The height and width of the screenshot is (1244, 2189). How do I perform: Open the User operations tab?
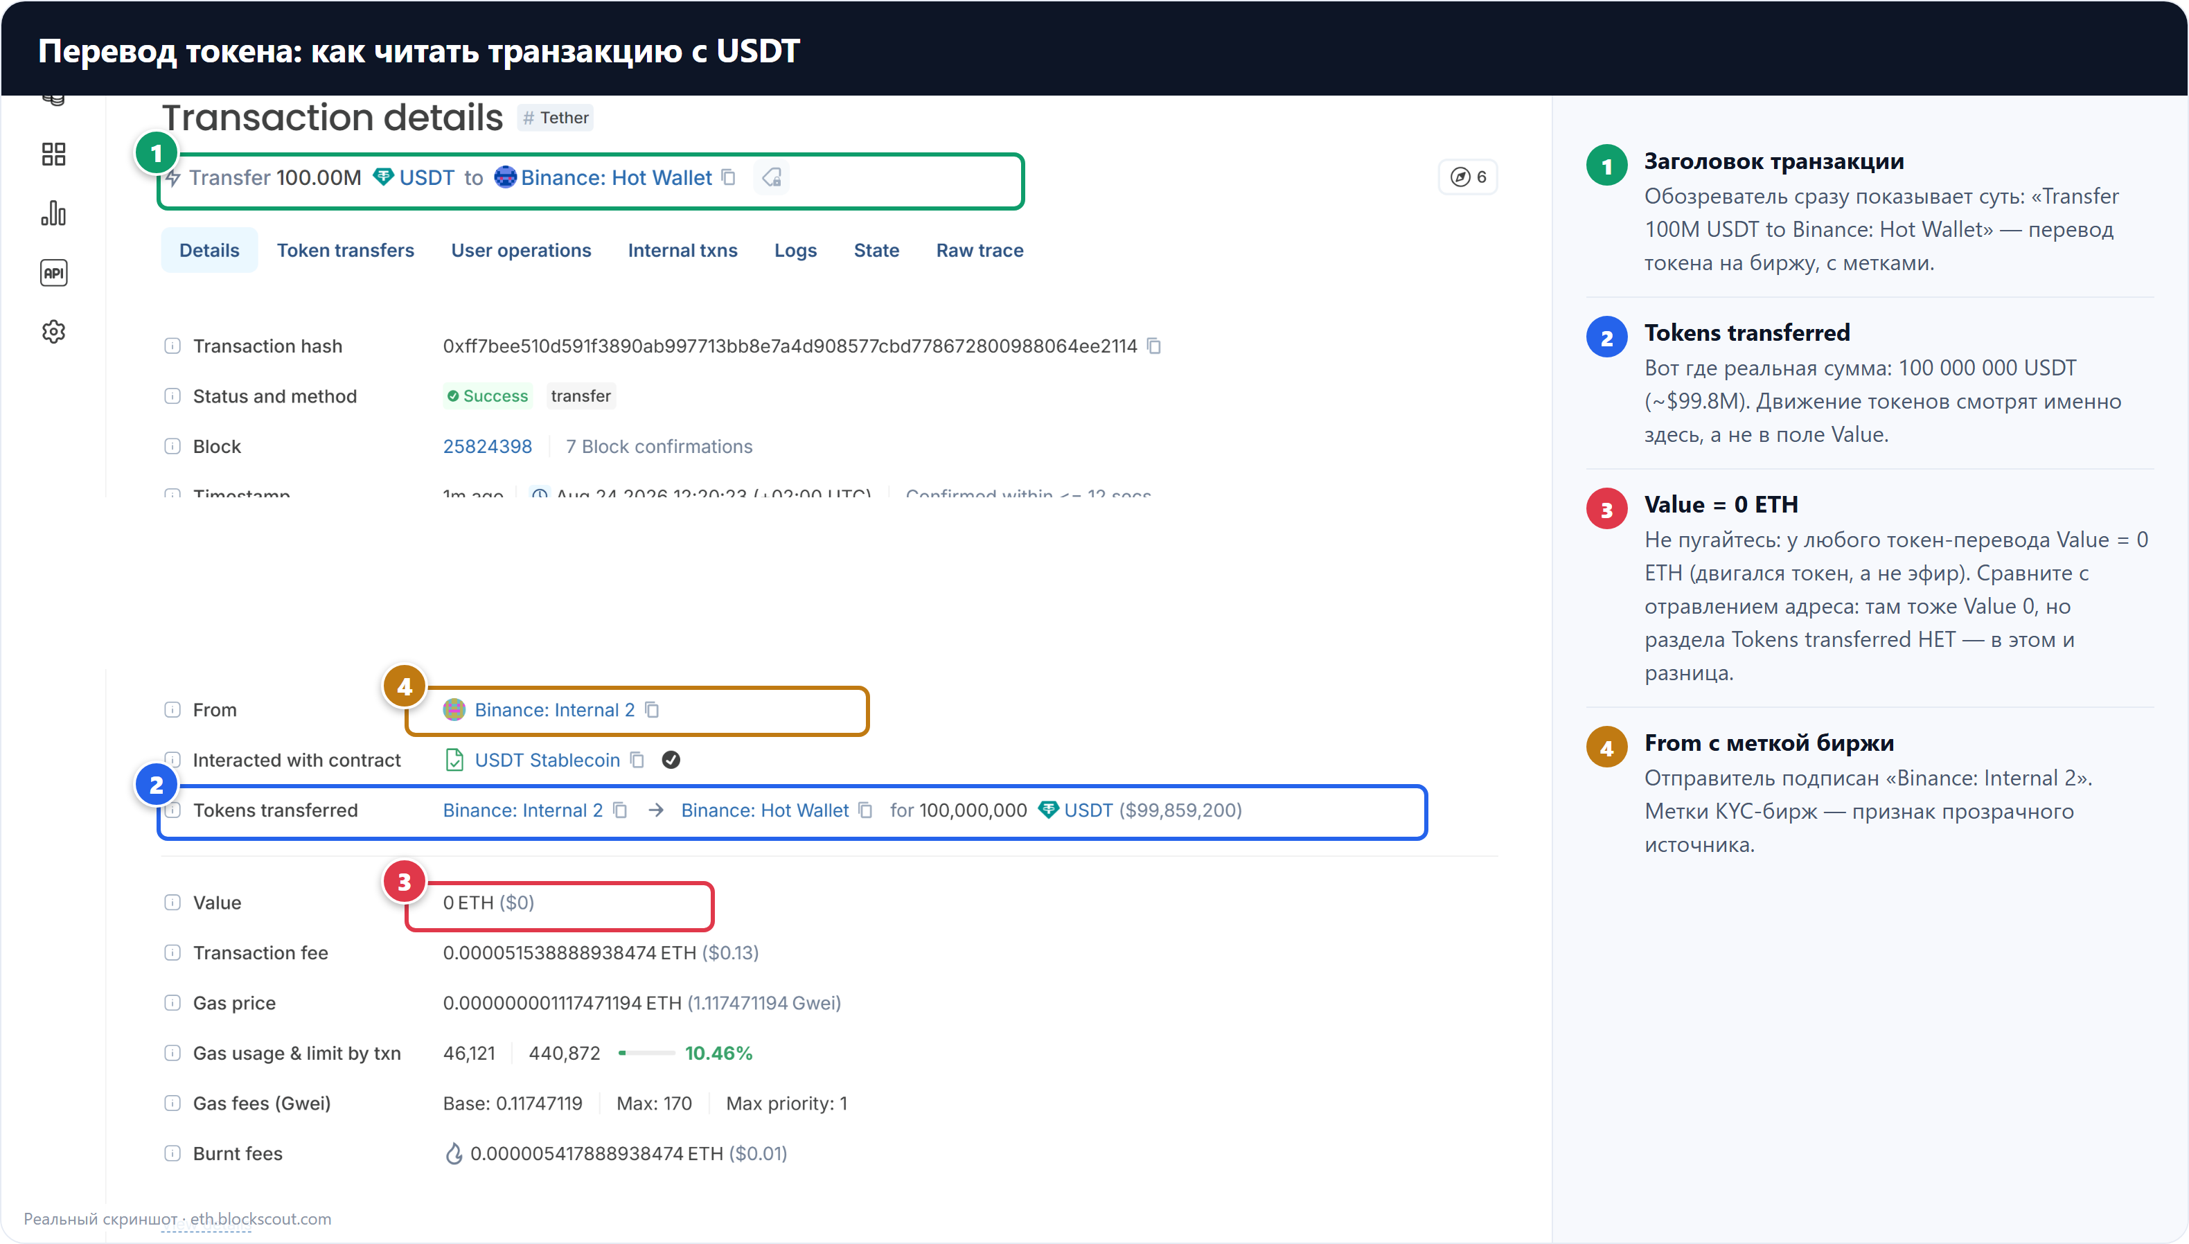pos(521,251)
